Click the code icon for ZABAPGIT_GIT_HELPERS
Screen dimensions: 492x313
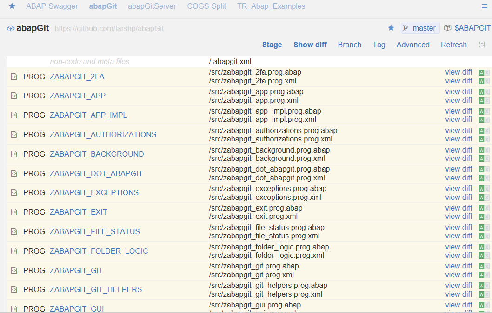14,290
